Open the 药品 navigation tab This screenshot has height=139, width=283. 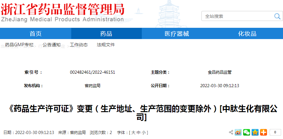point(106,34)
